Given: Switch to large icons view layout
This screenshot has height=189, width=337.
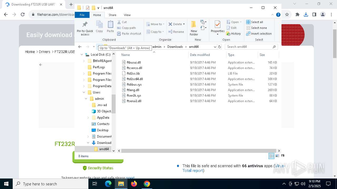Looking at the screenshot, I should 277,156.
